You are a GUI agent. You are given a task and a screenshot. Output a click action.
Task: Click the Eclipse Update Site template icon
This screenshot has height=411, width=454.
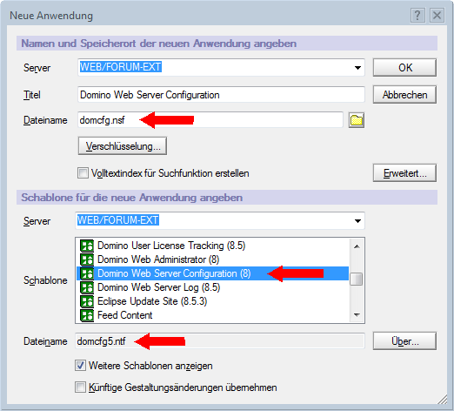pyautogui.click(x=87, y=301)
